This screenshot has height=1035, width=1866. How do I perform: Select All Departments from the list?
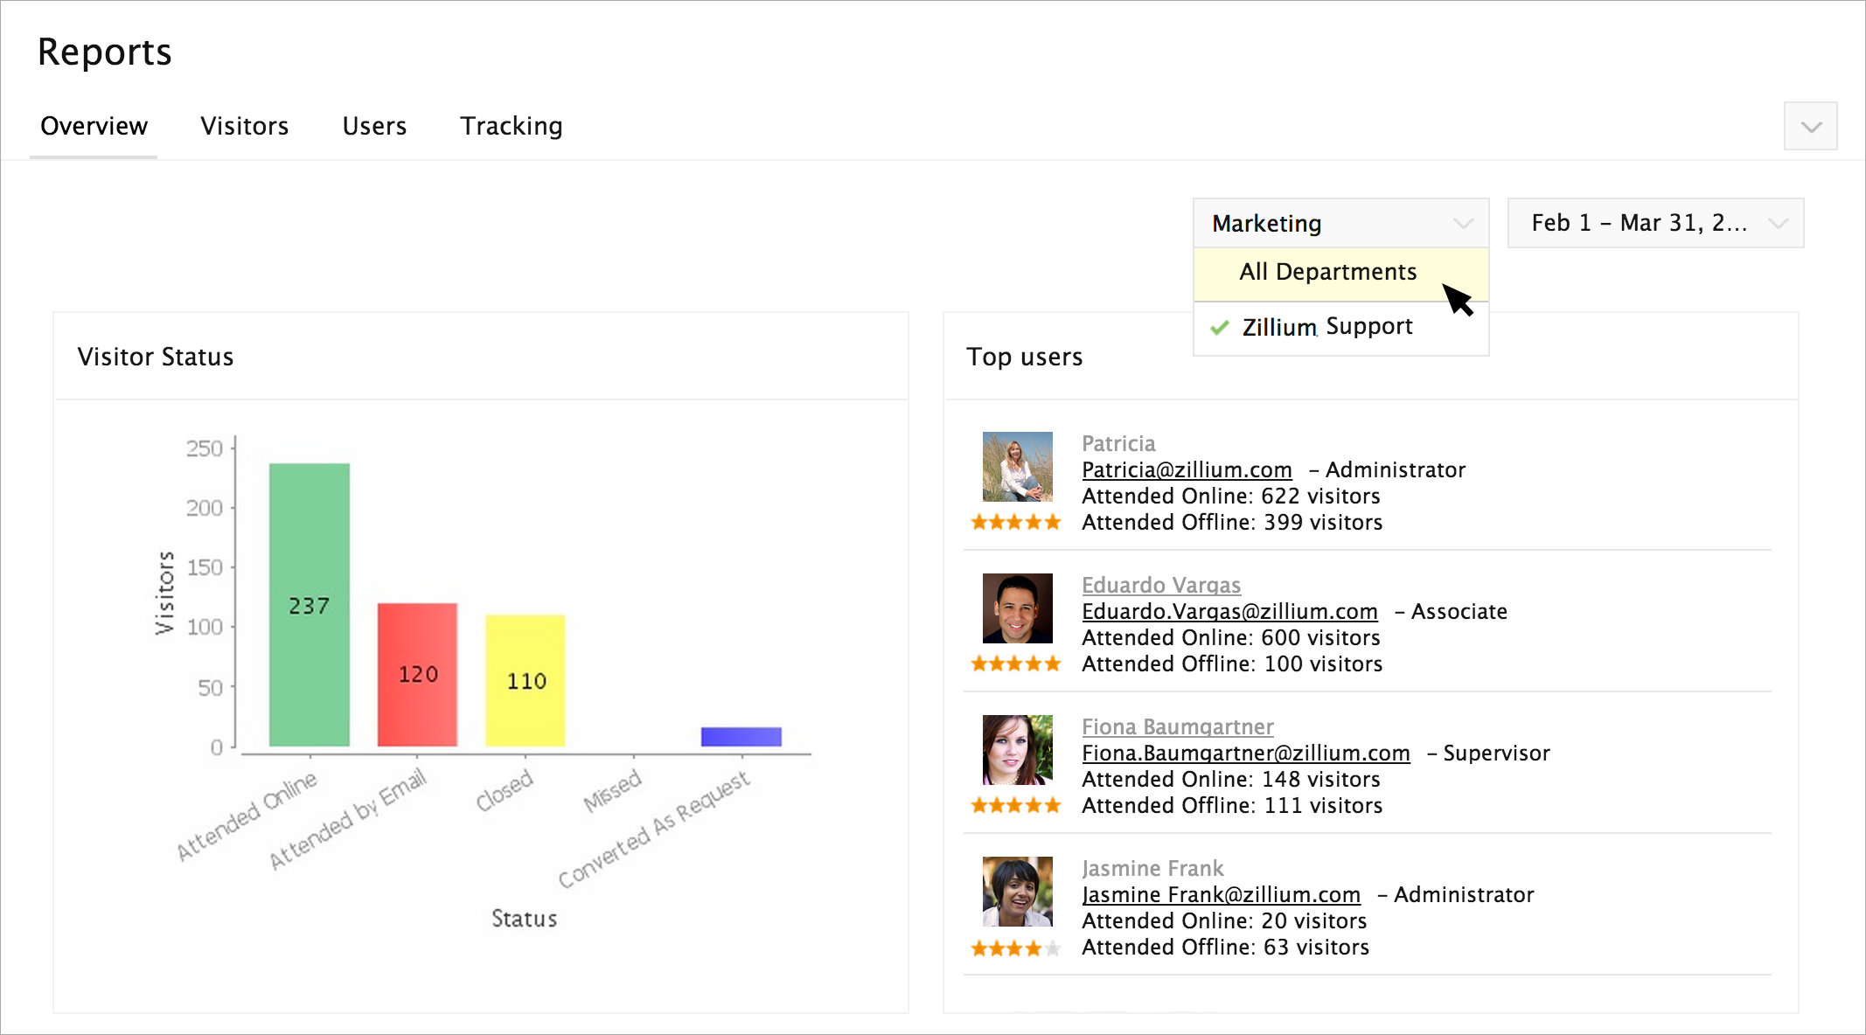click(x=1327, y=273)
